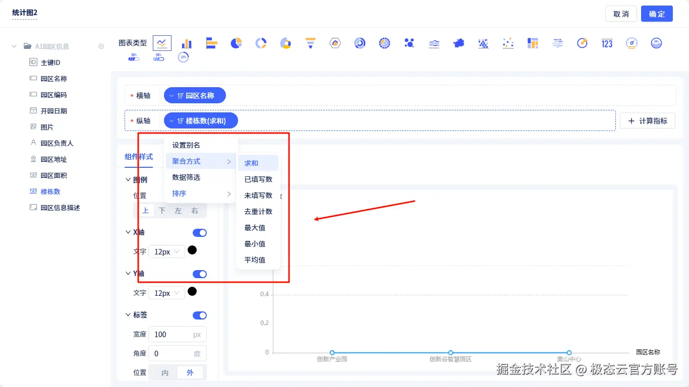Toggle the Y轴 switch
The height and width of the screenshot is (387, 689).
pos(200,274)
